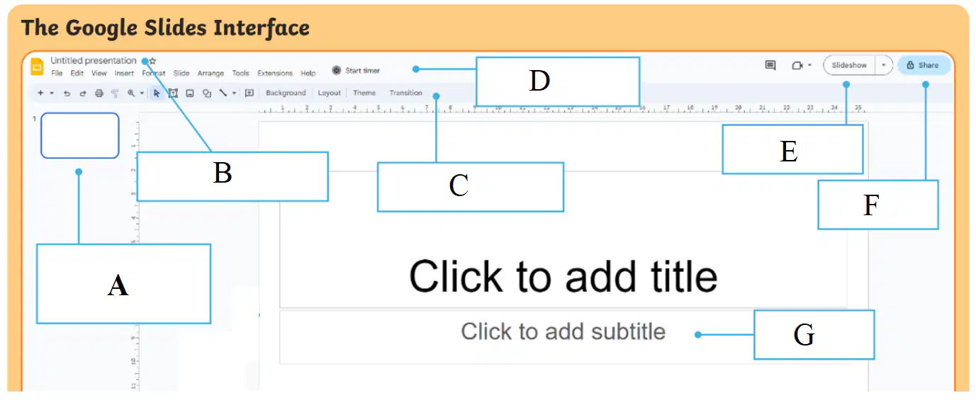Viewport: 976px width, 400px height.
Task: Select the text box tool
Action: click(x=172, y=93)
